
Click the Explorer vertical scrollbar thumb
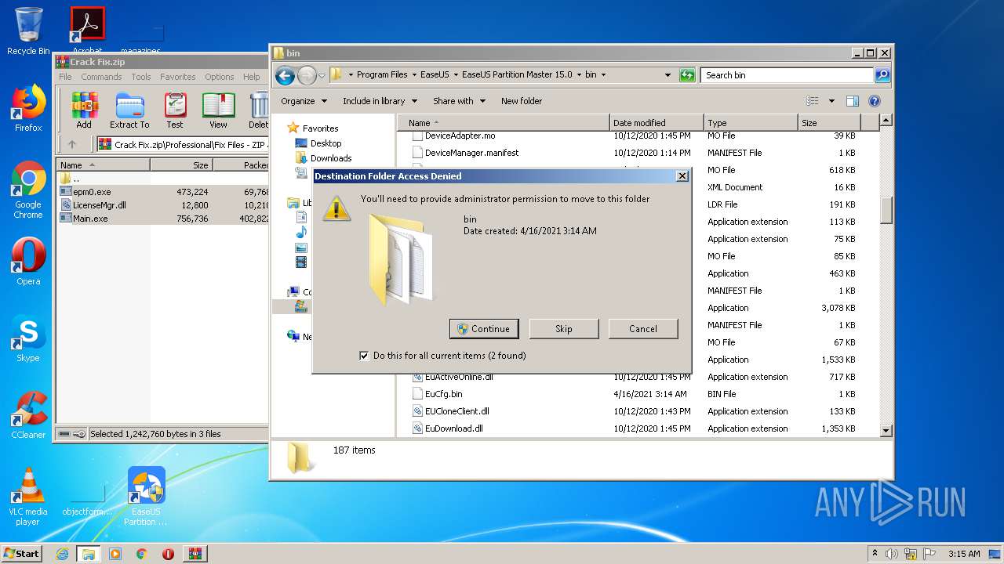coord(886,211)
